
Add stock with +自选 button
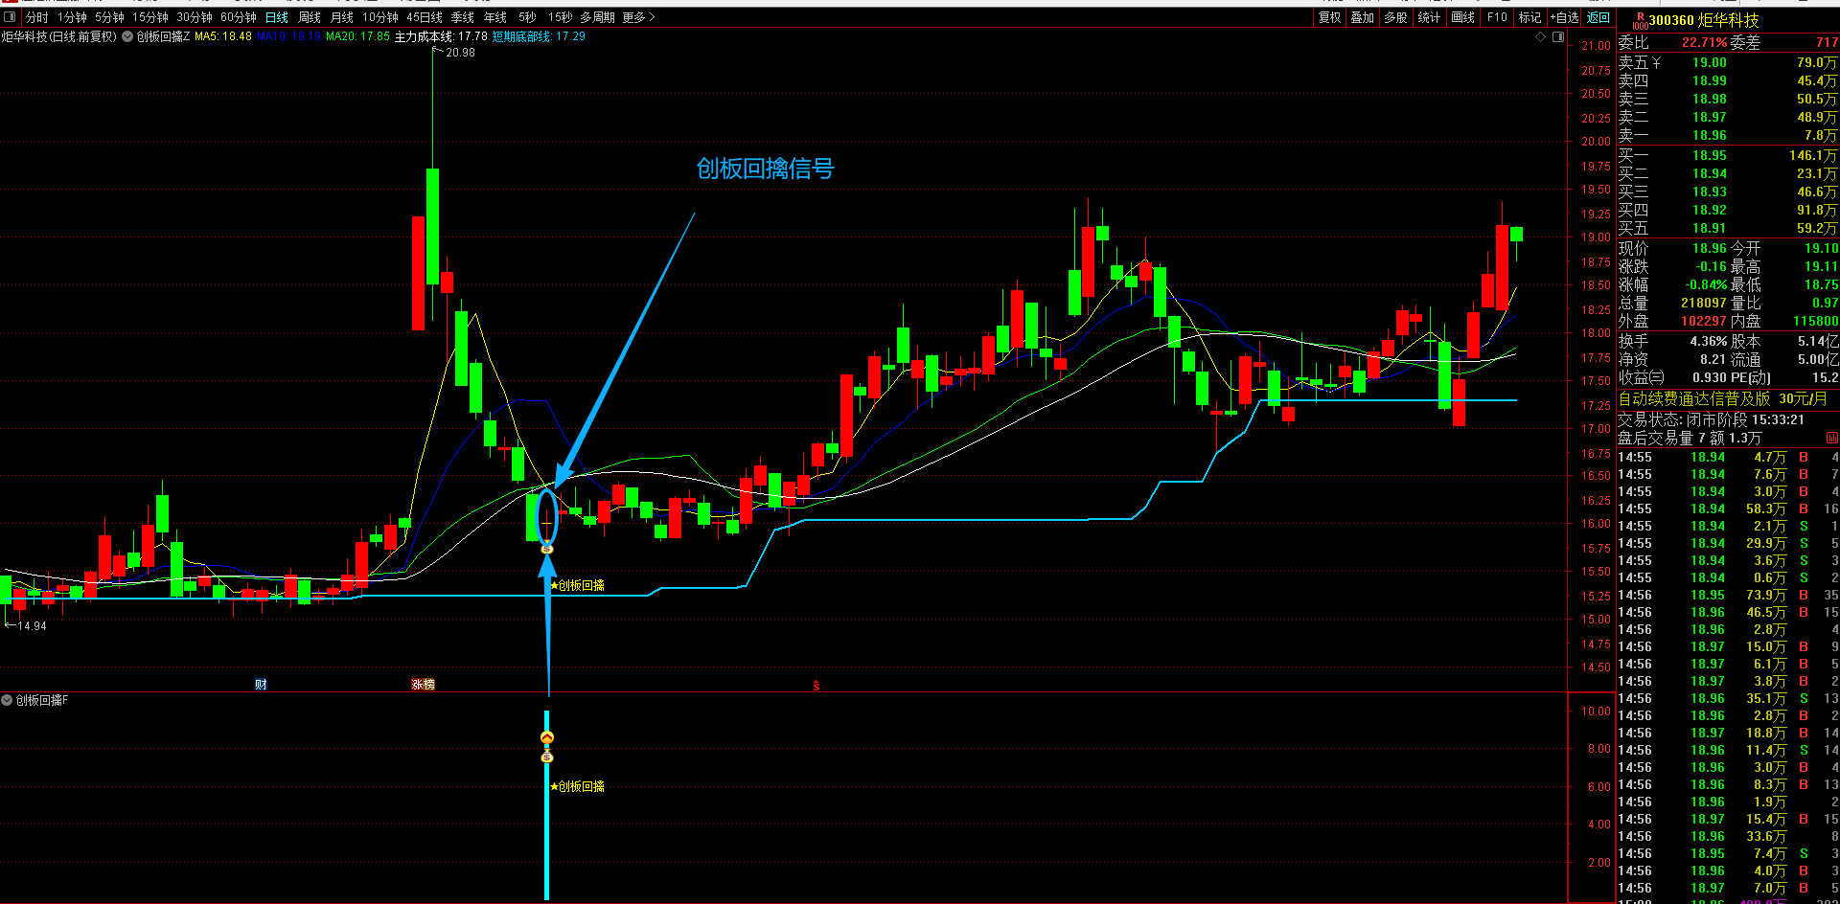click(x=1565, y=17)
